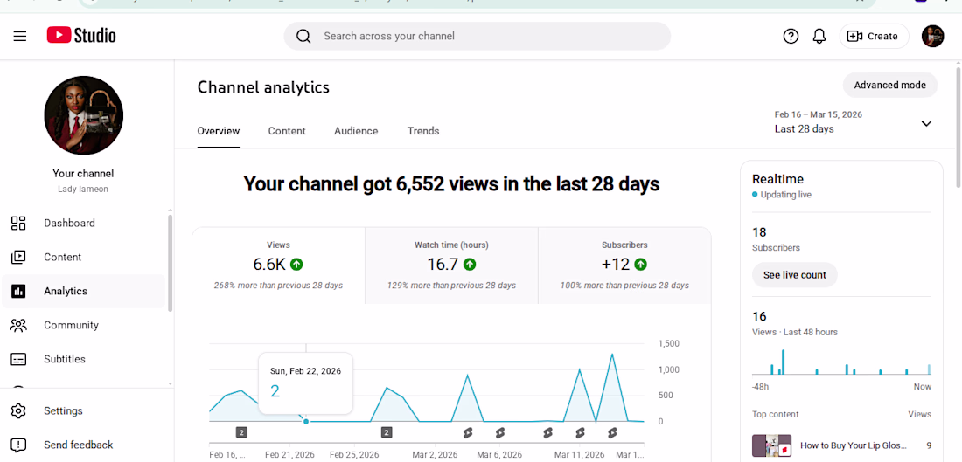This screenshot has height=462, width=962.
Task: Click the Analytics bar chart icon
Action: [18, 291]
